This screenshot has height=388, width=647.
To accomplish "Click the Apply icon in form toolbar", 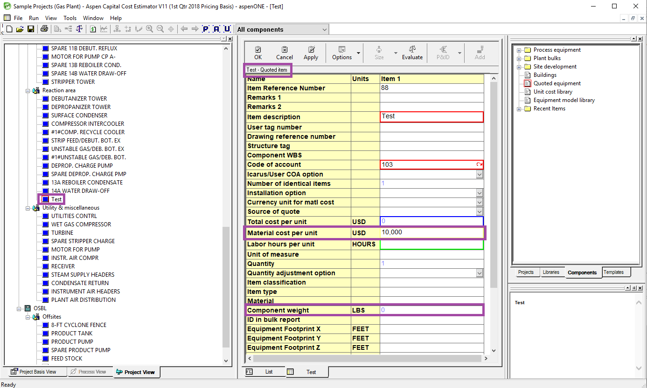I will 311,53.
